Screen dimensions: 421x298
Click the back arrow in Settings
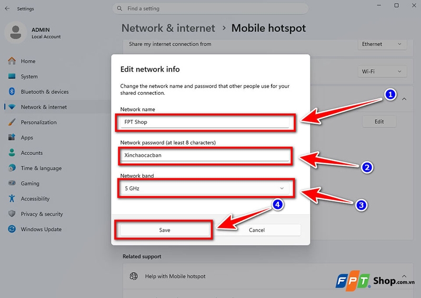(x=7, y=8)
